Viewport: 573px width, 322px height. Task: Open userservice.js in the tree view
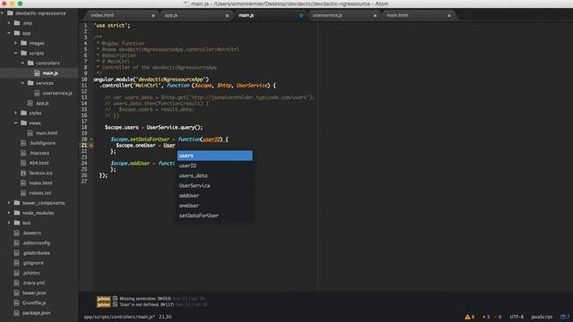click(x=57, y=93)
